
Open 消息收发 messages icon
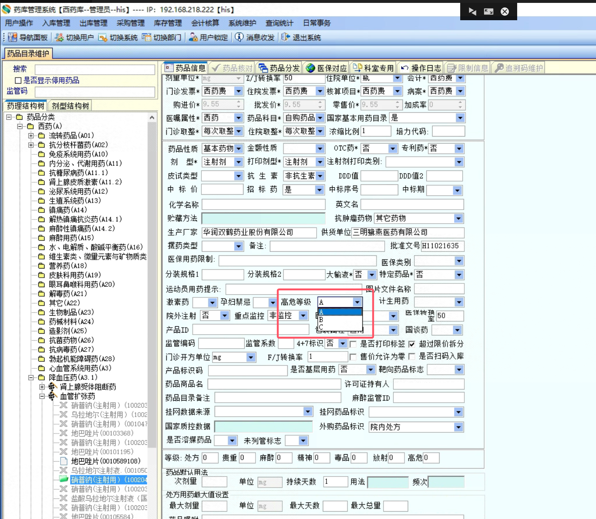239,37
